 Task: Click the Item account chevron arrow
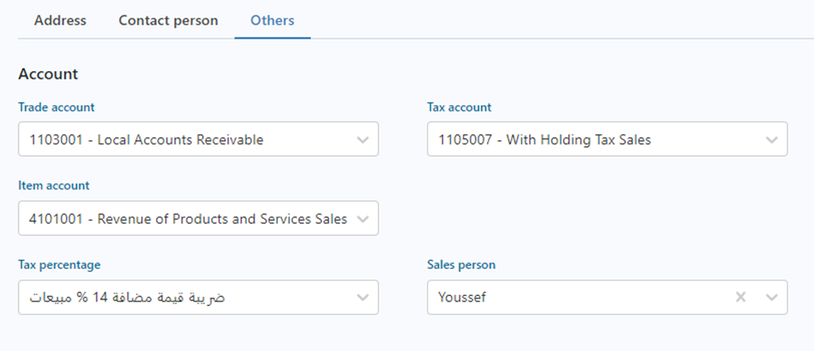tap(363, 219)
